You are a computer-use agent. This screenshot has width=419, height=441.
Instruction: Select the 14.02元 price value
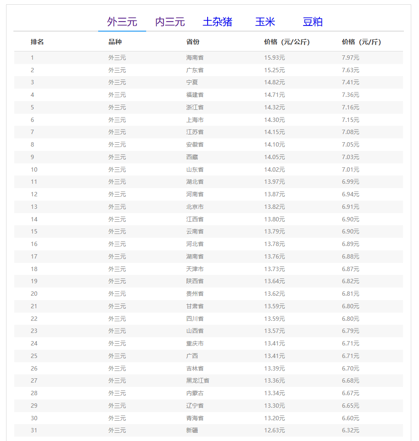point(275,169)
